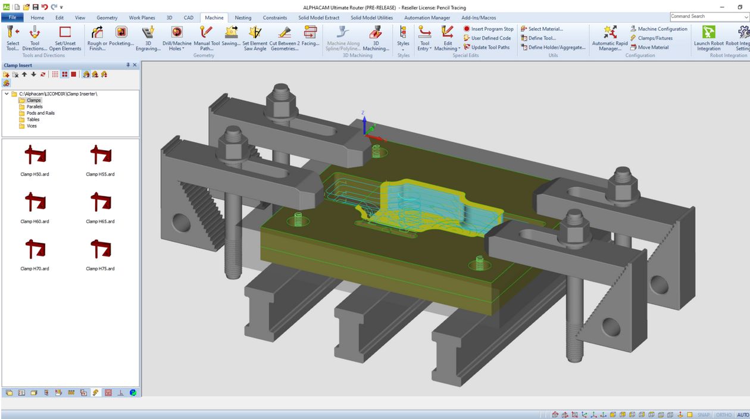Open the File menu
Viewport: 750px width, 419px height.
tap(12, 18)
